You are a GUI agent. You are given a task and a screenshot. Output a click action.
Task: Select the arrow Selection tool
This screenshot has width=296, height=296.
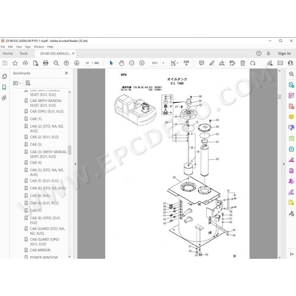[x=111, y=63]
